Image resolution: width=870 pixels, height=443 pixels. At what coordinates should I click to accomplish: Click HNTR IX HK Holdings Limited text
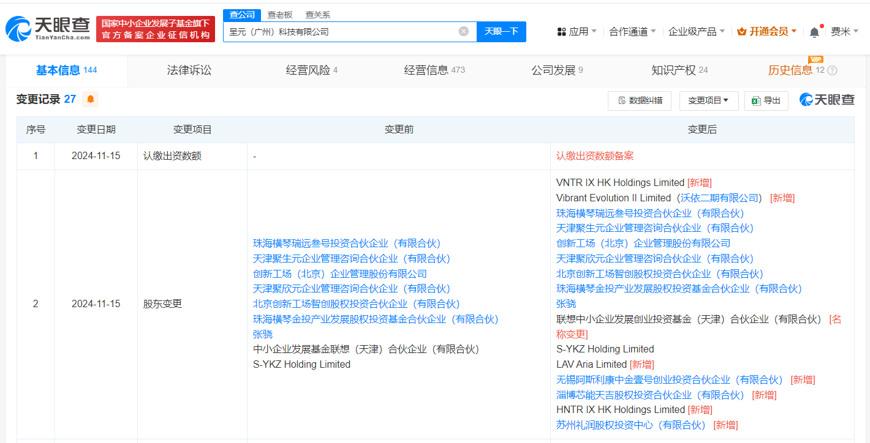[621, 410]
